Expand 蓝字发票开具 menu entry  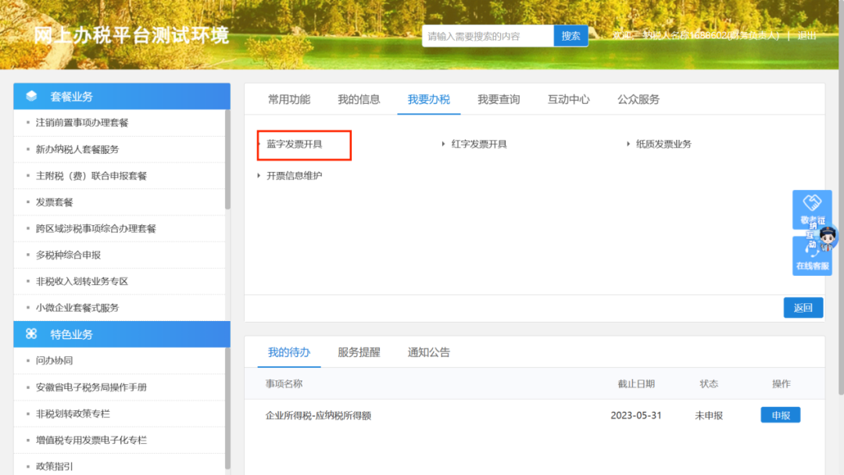pos(294,145)
